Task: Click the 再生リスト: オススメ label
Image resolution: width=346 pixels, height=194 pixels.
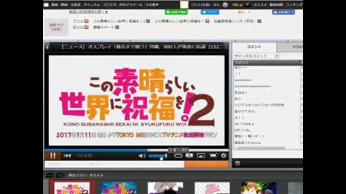Action: [x=86, y=175]
